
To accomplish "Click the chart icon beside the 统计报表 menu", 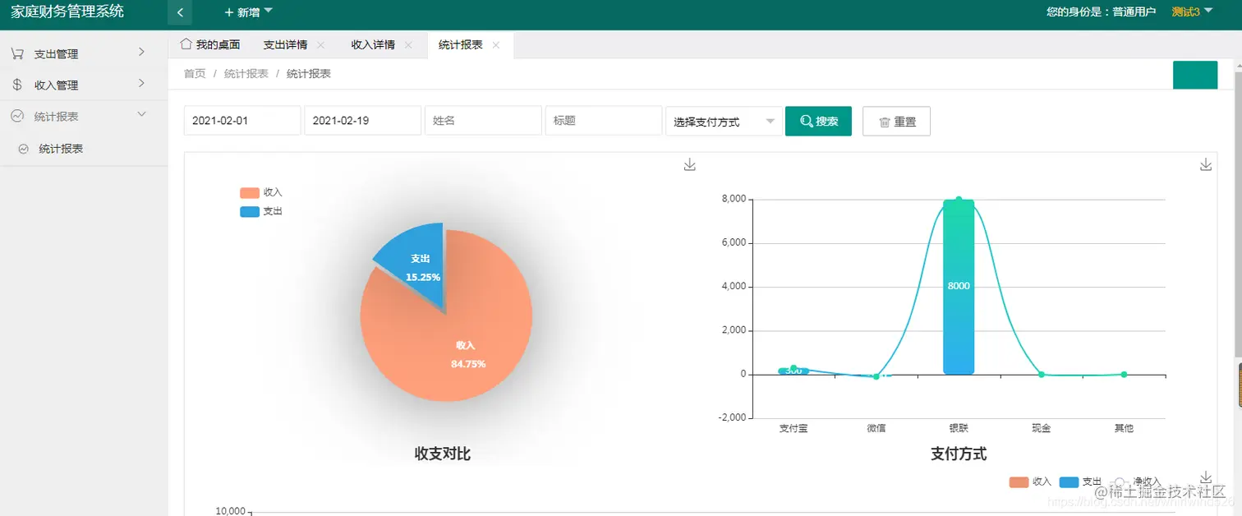I will click(16, 116).
